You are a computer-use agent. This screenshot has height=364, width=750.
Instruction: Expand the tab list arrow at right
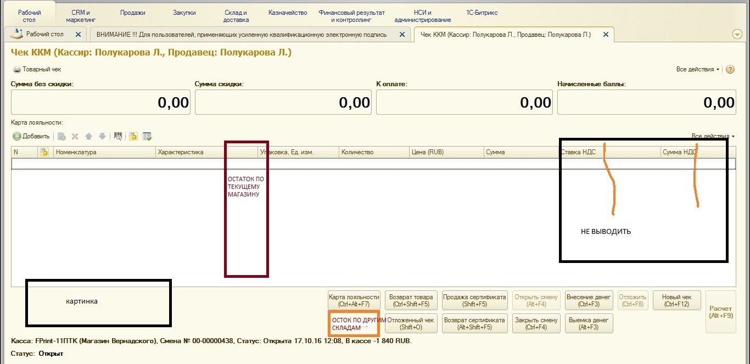click(x=737, y=34)
